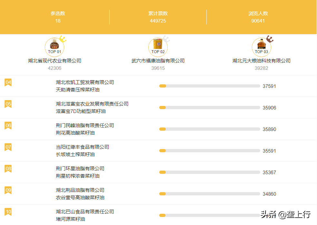Click company 湖北滋富宝农业发展有限责任公司
Image resolution: width=317 pixels, height=225 pixels.
pyautogui.click(x=92, y=104)
